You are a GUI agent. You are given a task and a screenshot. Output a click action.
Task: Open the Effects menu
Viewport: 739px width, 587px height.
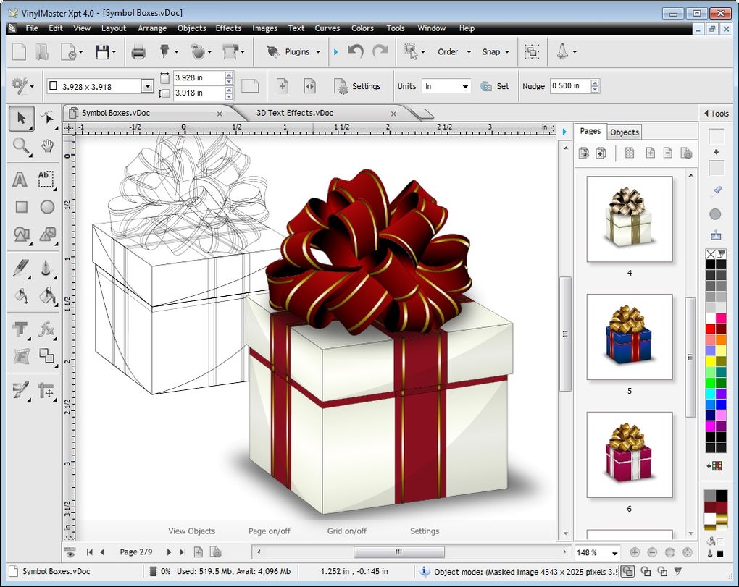[228, 28]
